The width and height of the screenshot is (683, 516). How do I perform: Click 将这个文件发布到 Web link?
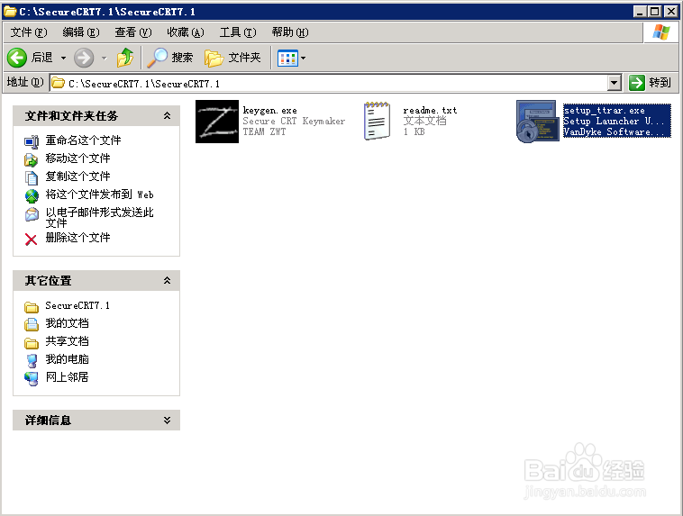[x=100, y=195]
